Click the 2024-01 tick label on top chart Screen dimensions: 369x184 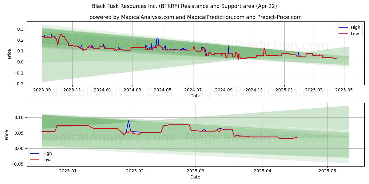pos(102,90)
